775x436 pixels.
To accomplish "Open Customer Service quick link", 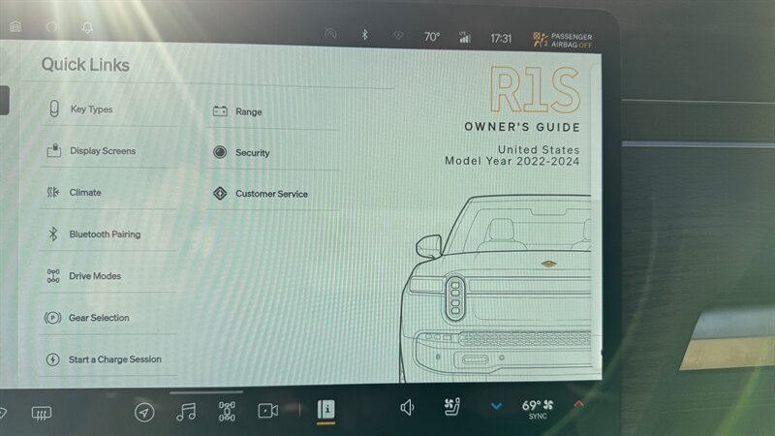I will (x=271, y=194).
